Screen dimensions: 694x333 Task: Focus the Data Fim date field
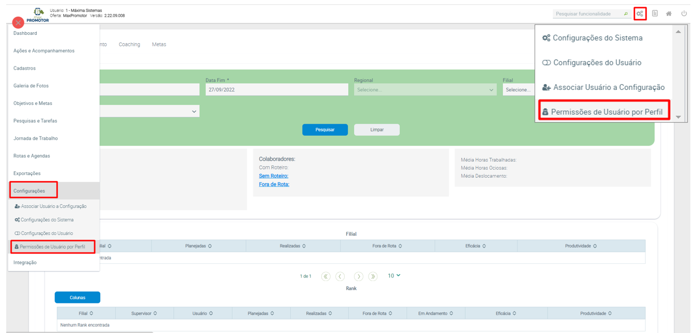[277, 89]
